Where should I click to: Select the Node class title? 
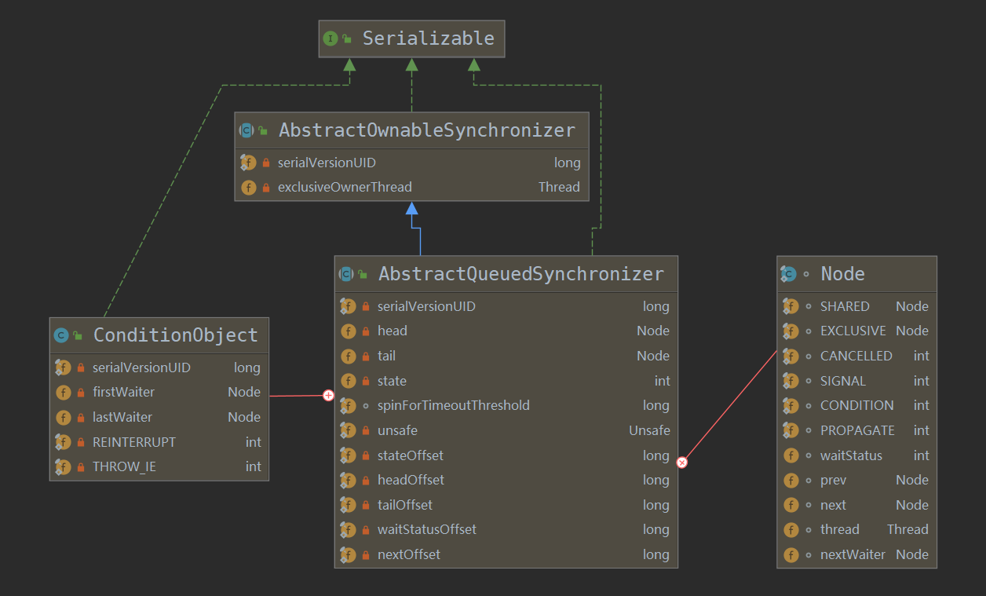843,274
